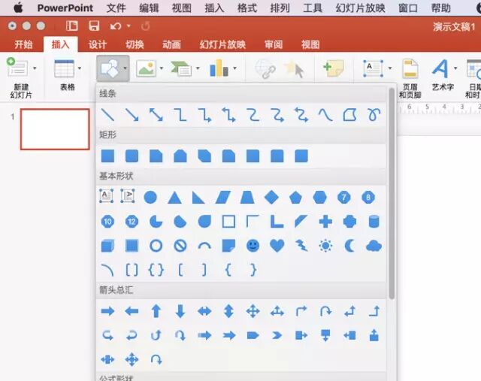Pick the curve line shape

325,115
